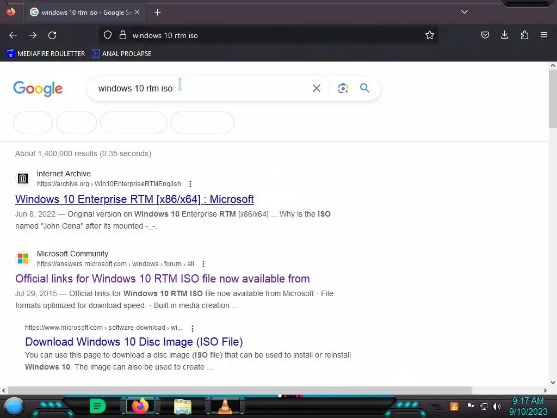This screenshot has width=557, height=418.
Task: Click the page's vertical scrollbar thumb
Action: [553, 99]
